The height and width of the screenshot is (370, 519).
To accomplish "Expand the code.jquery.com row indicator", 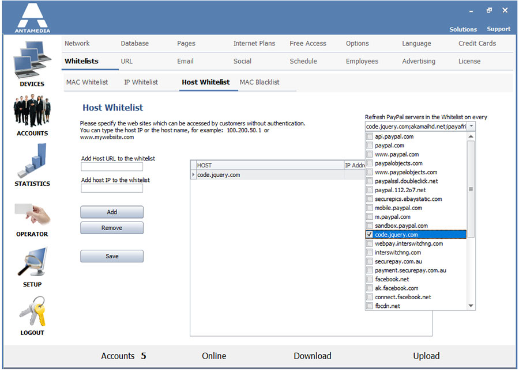I will (193, 175).
